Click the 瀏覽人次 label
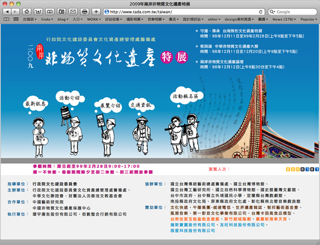320x245 pixels. 219,169
